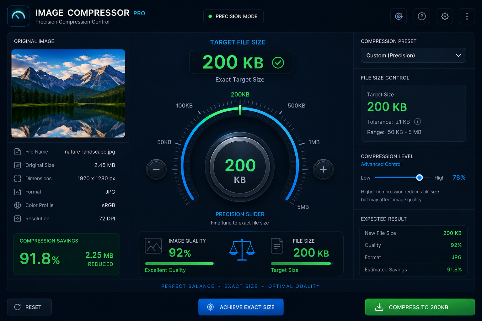Toggle the Precision Mode indicator
Viewport: 482px width, 321px height.
[233, 16]
